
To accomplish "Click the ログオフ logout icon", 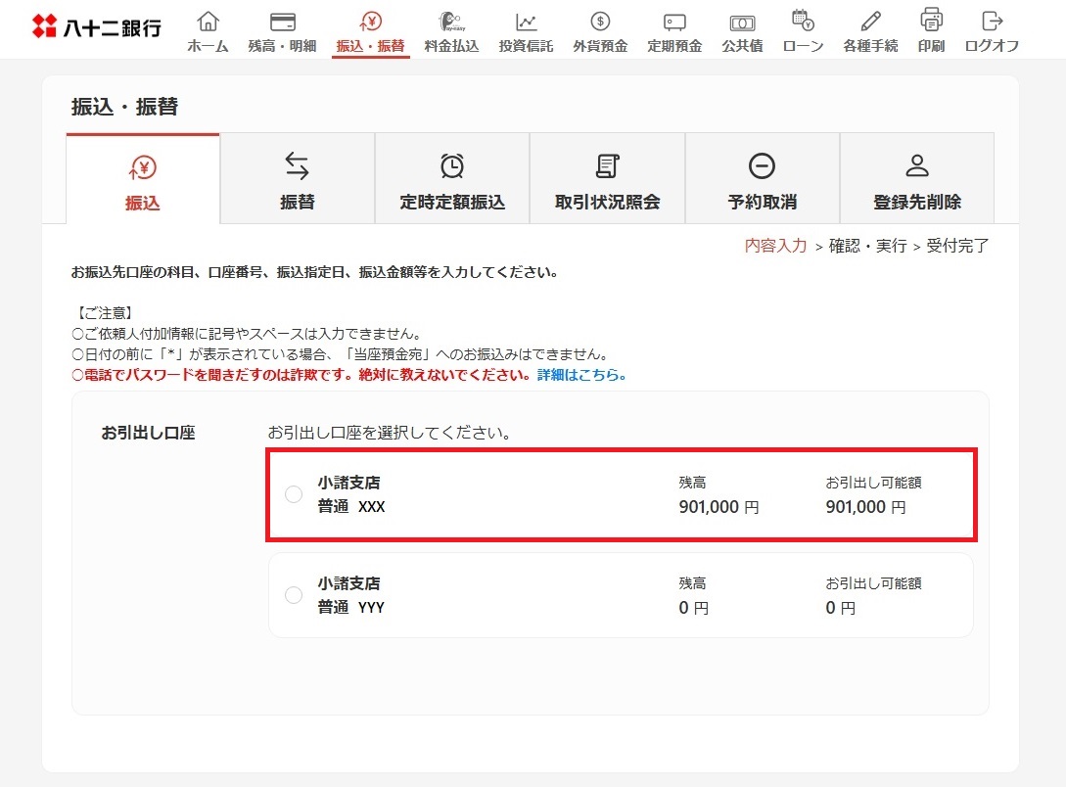I will pos(992,21).
